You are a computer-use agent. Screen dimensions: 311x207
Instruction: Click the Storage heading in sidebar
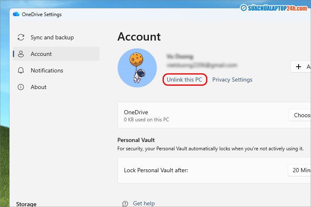coord(26,204)
